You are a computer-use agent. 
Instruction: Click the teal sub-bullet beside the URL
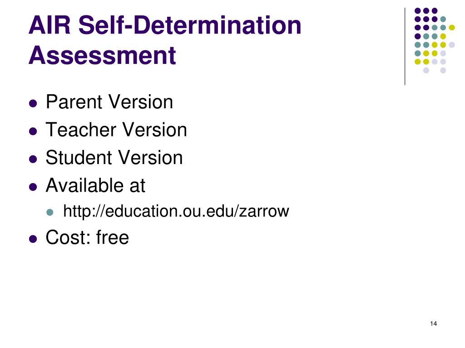point(50,212)
